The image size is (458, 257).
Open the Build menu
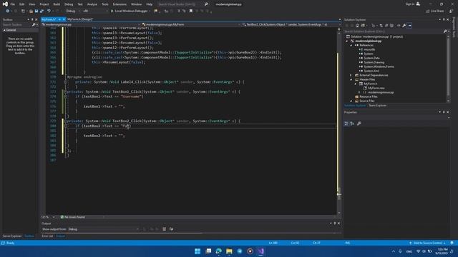[x=57, y=4]
